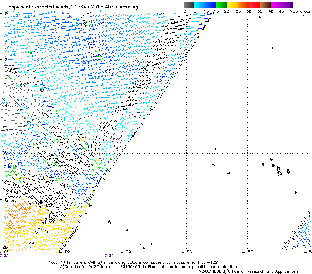Click the red 30-35 knots legend swatch
Screen dimensions: 312x274
[255, 5]
